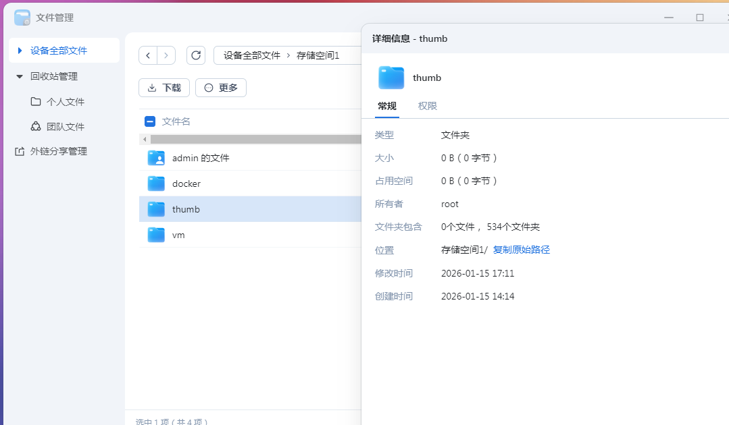Open the 更多 dropdown menu
729x425 pixels.
[220, 87]
